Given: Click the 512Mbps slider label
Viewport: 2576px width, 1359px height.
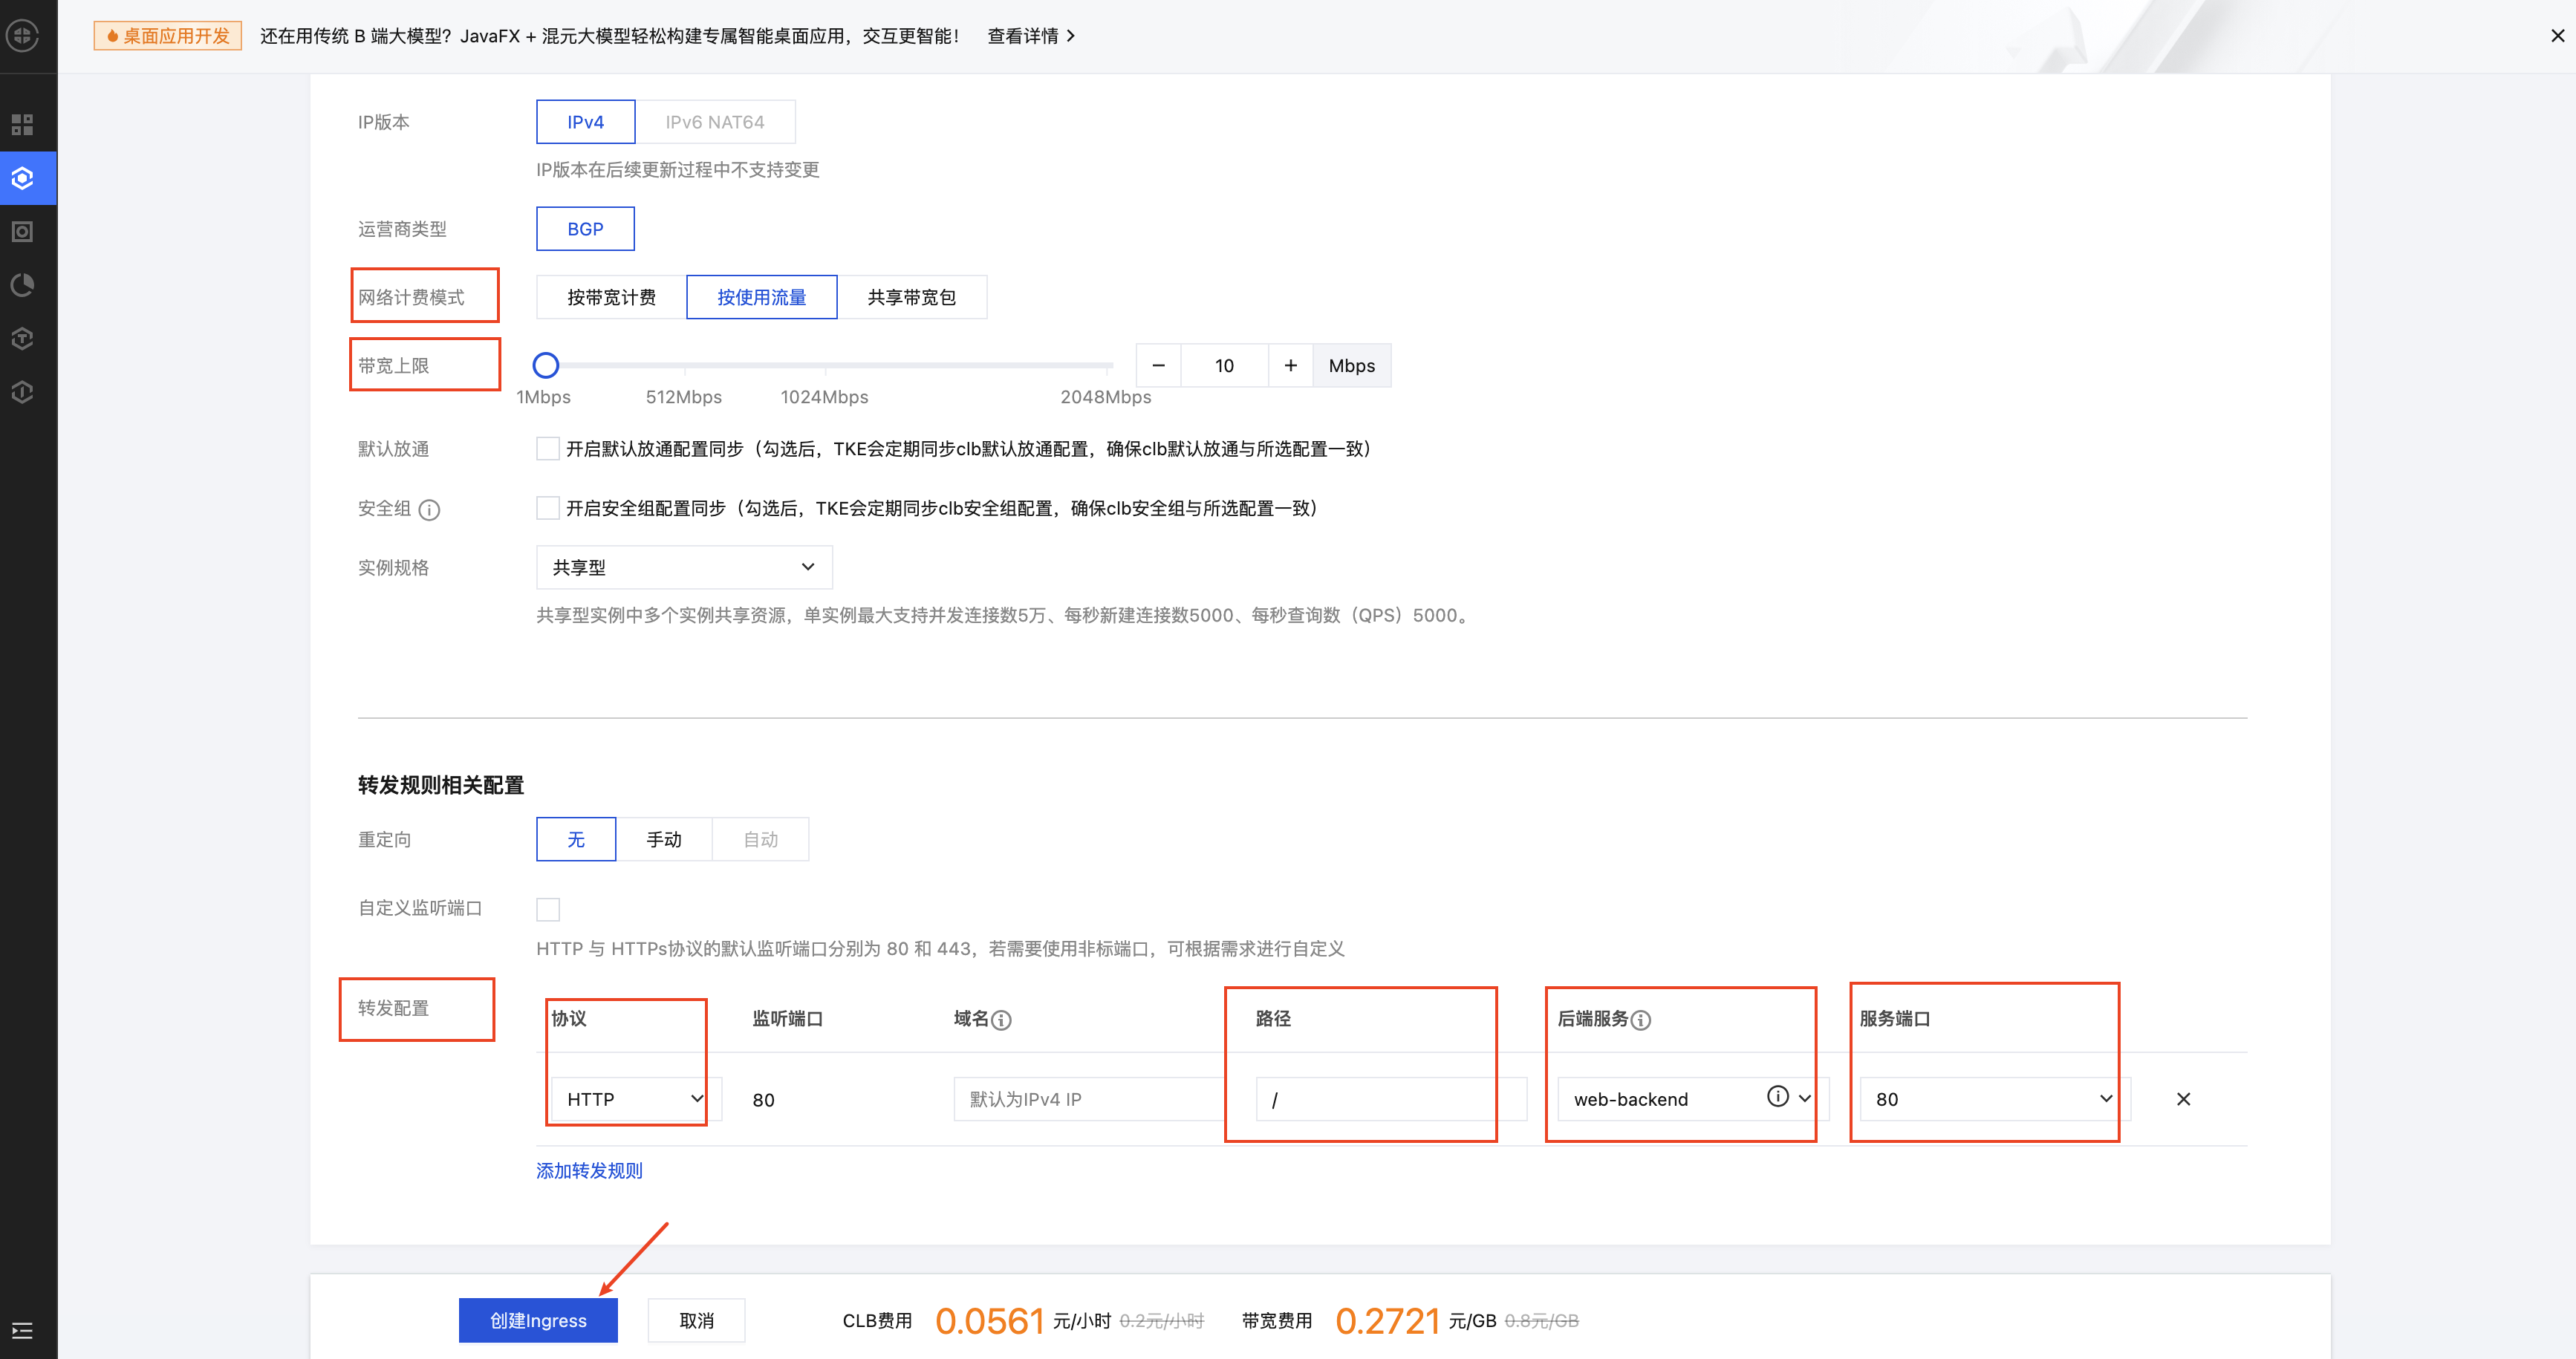Looking at the screenshot, I should [684, 397].
